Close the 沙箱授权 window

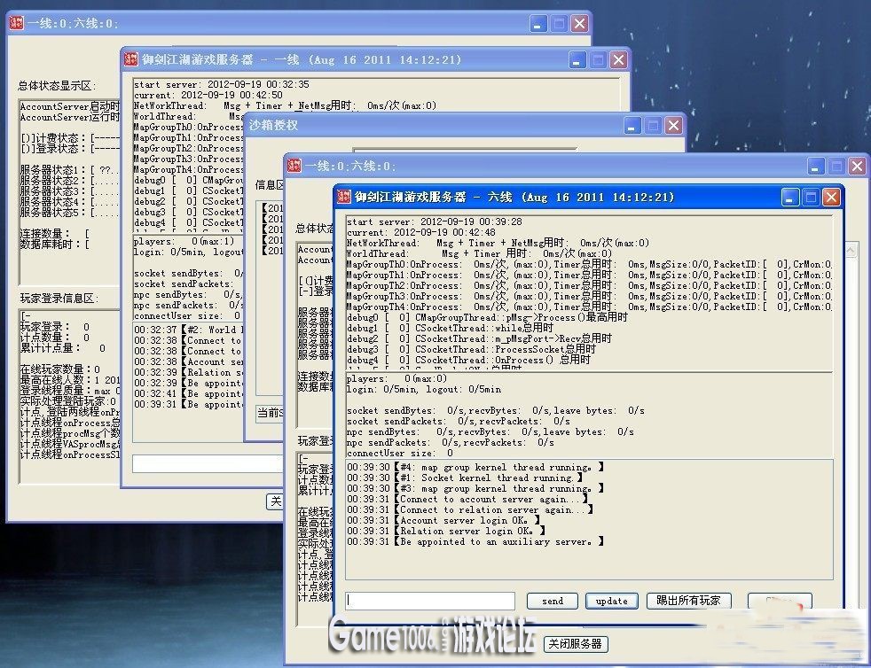pyautogui.click(x=674, y=125)
